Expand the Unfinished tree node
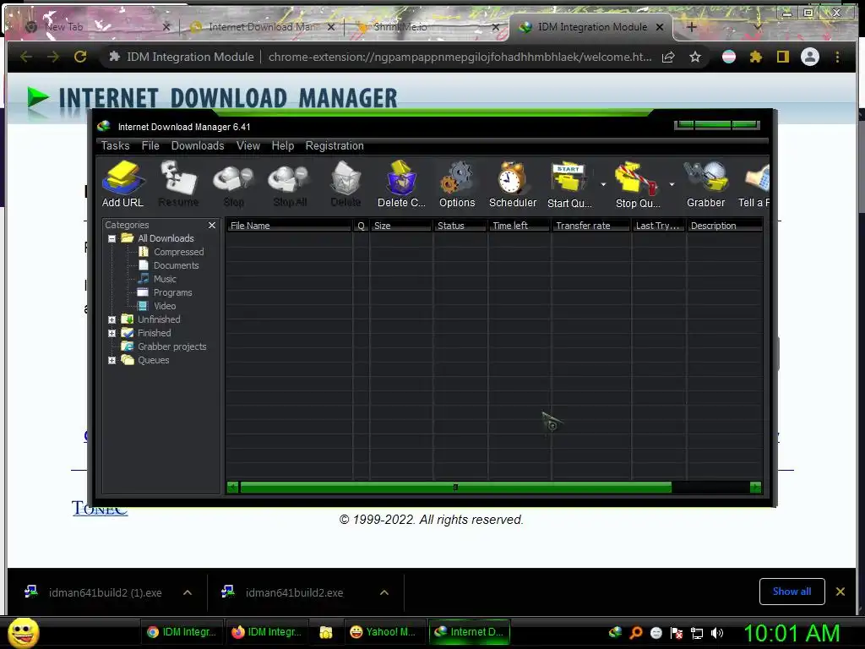 click(x=112, y=320)
